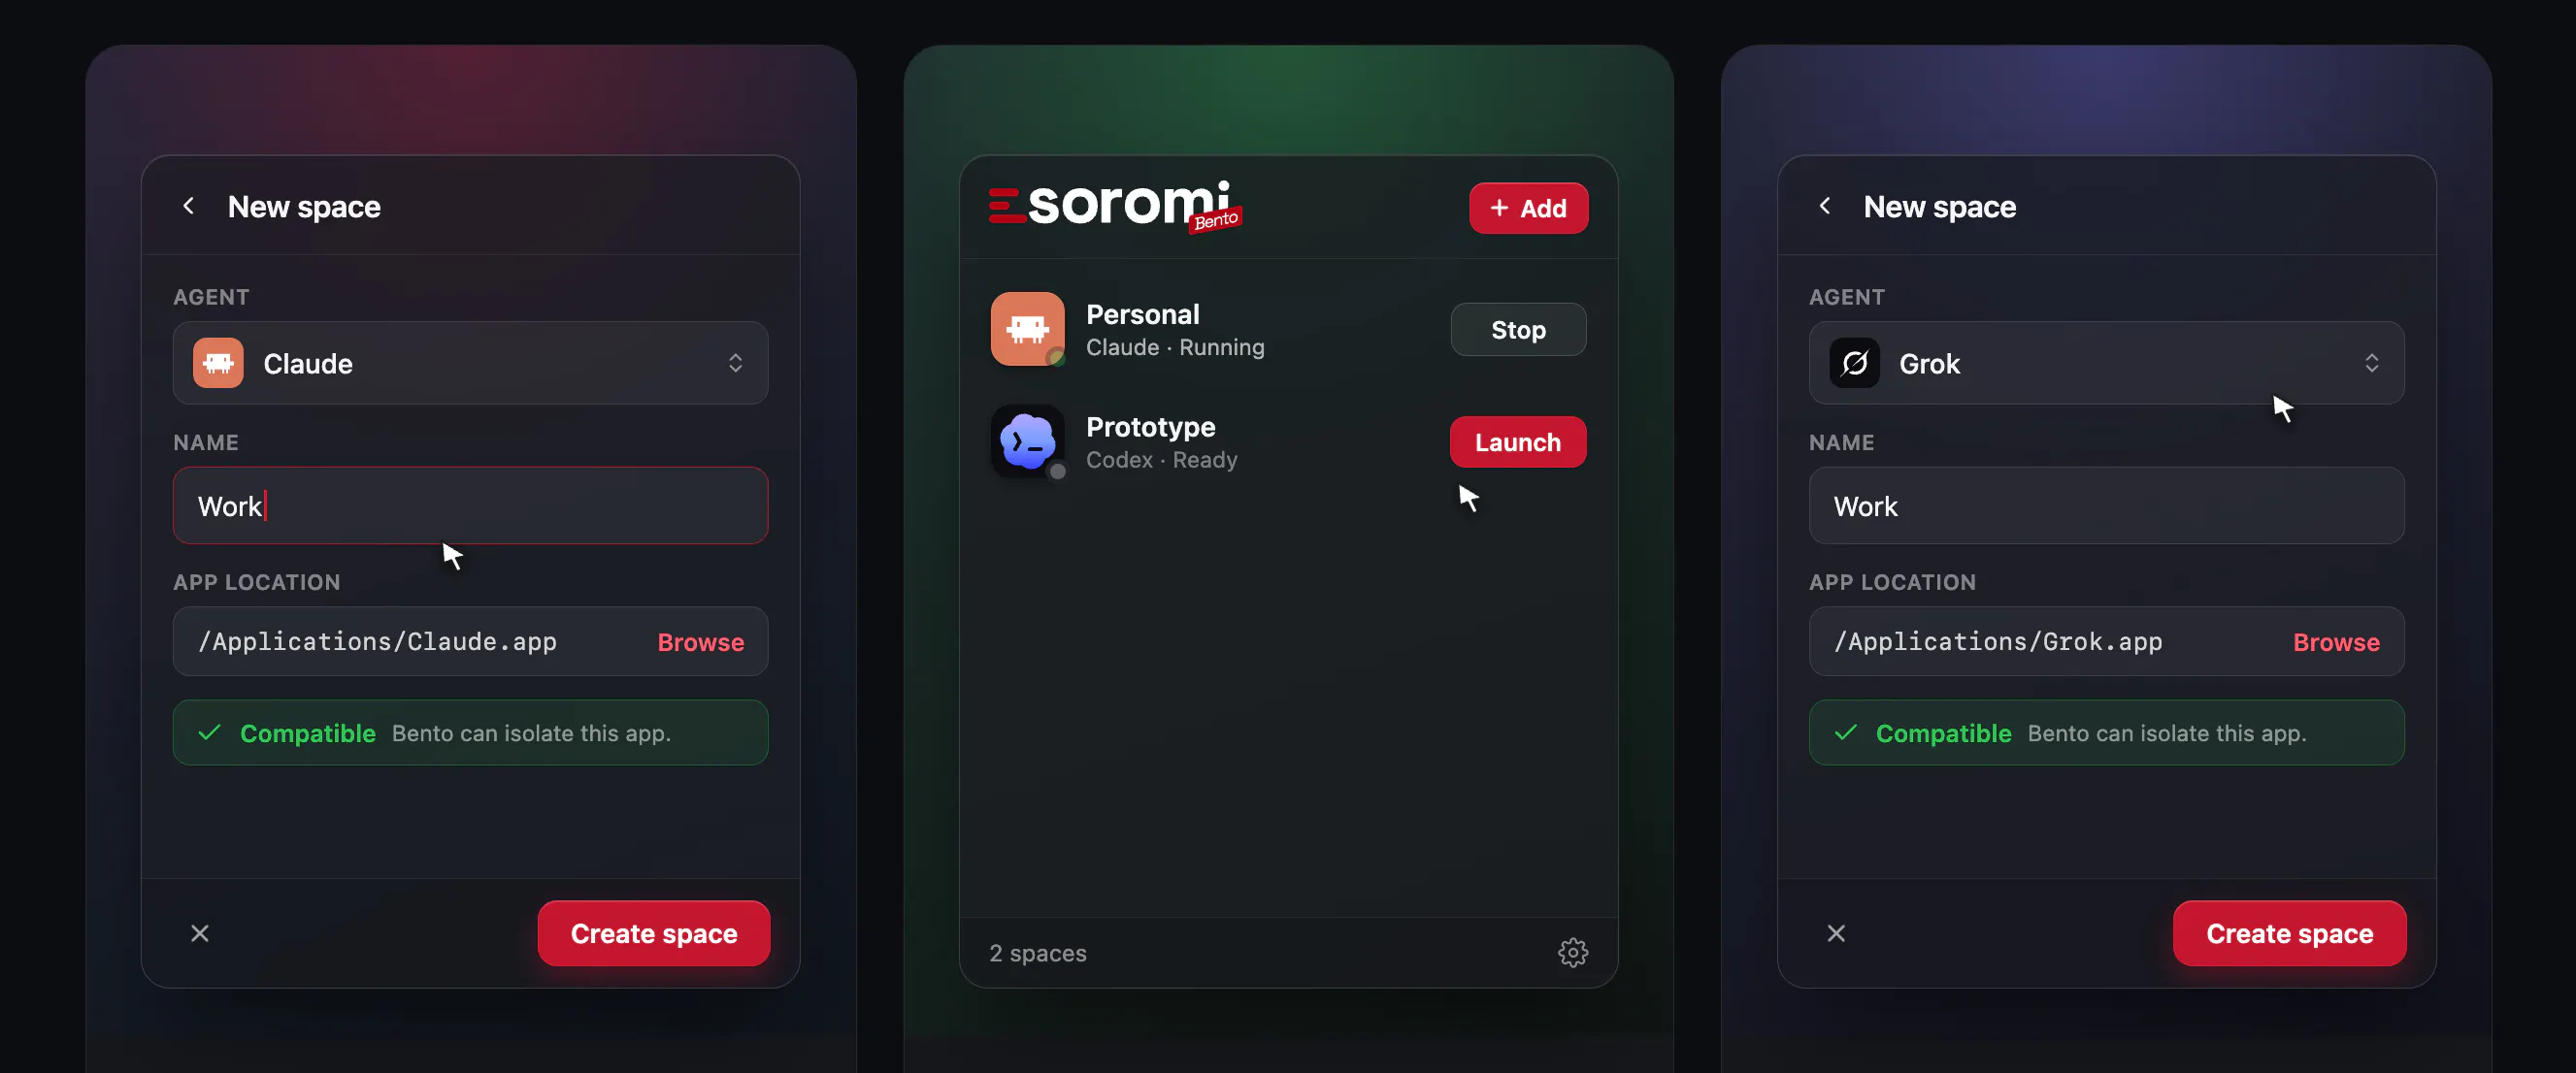The width and height of the screenshot is (2576, 1073).
Task: Browse for Grok.app location
Action: tap(2336, 642)
